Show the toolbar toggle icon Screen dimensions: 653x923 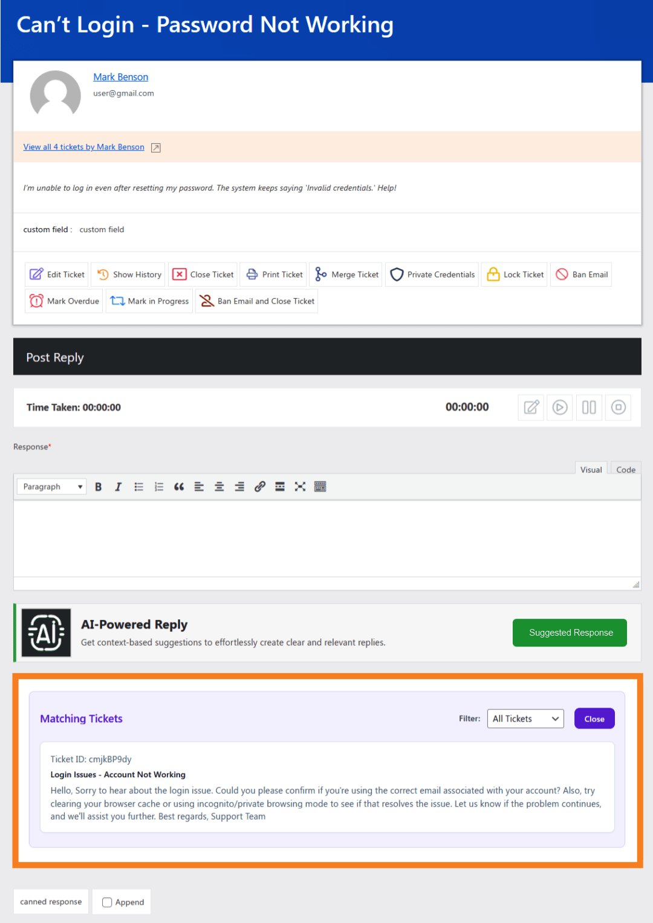[x=320, y=487]
